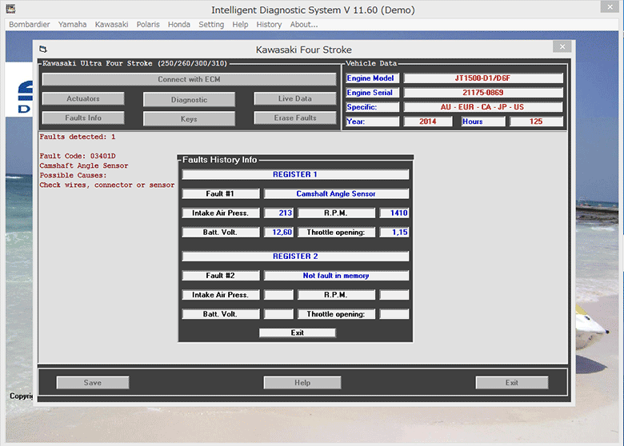Open the Kawasaki menu
Screen dimensions: 624x446
(x=111, y=24)
